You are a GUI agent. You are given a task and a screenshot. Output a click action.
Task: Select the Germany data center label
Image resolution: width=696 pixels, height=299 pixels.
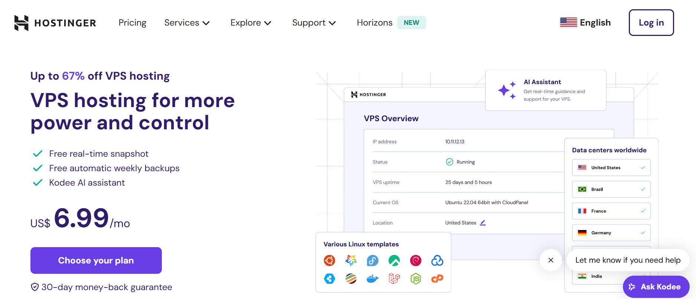pyautogui.click(x=601, y=233)
